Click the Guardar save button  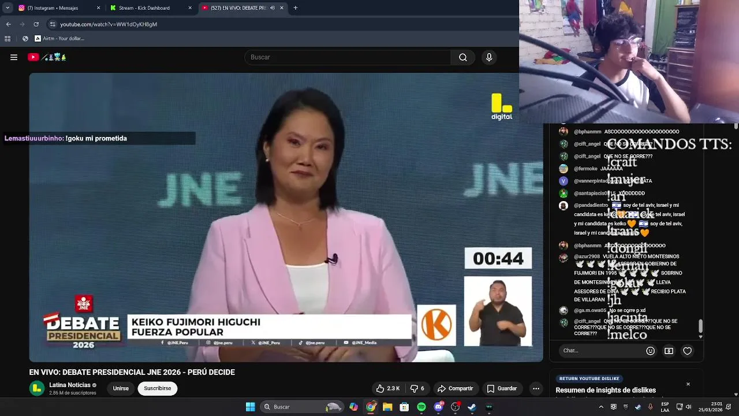click(x=502, y=389)
